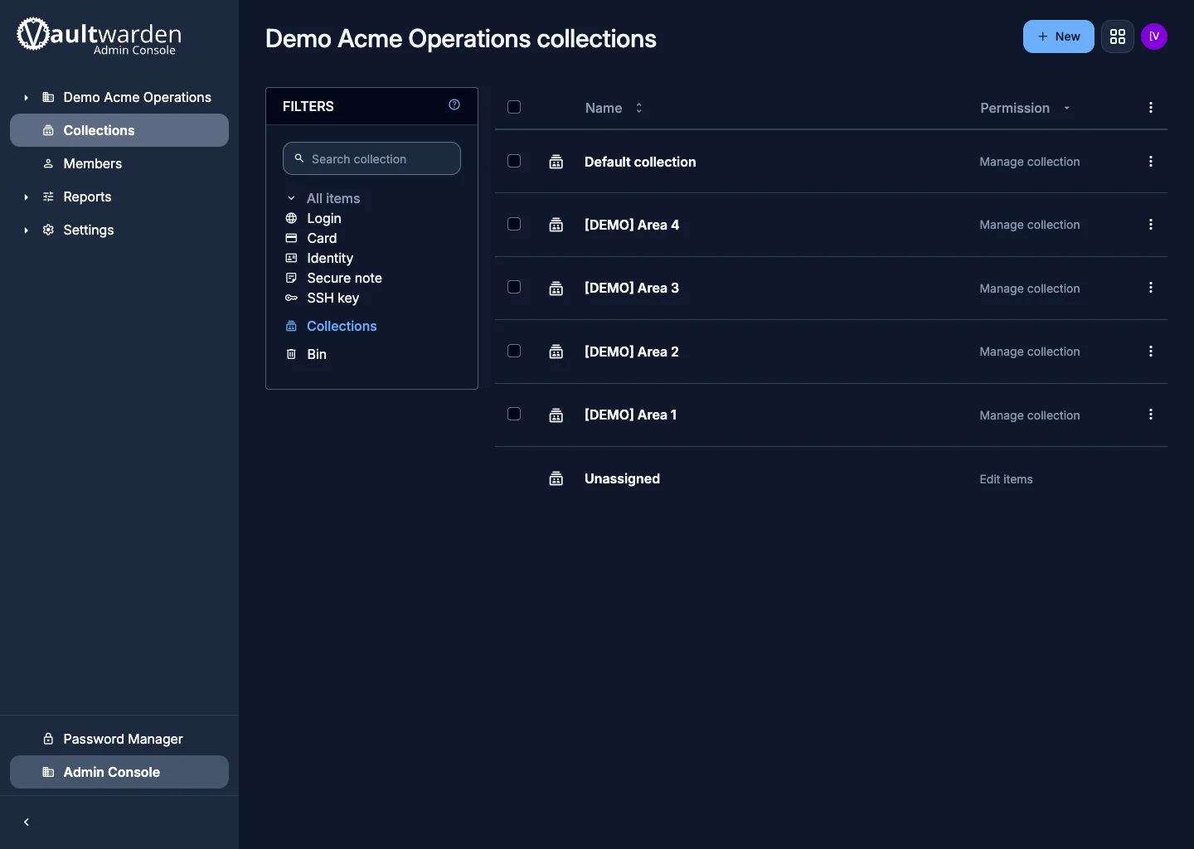Click 'Edit items' permission in Unassigned row
1194x849 pixels.
pyautogui.click(x=1006, y=479)
